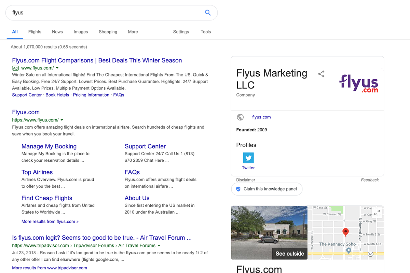
Task: Click the red location pin on map
Action: click(x=345, y=232)
